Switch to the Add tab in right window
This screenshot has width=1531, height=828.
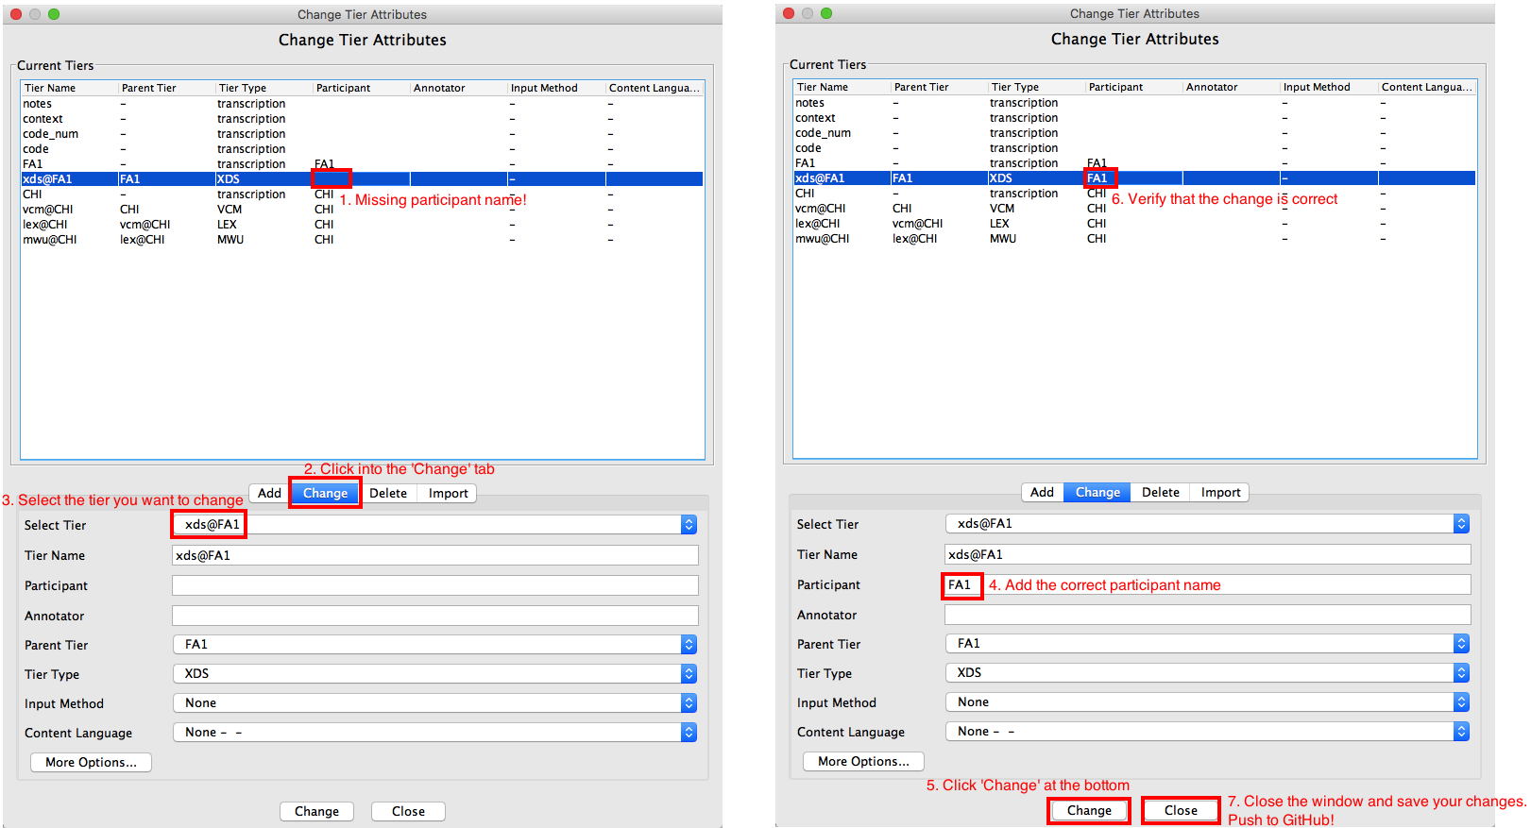coord(1043,493)
